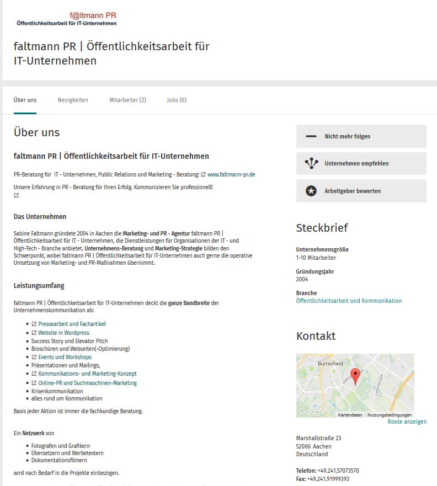Click the f@ltmann PR logo image
437x486 pixels.
click(67, 19)
